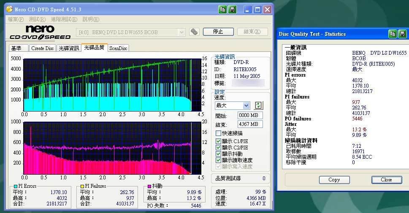Click the refresh speed icon next to 最大
Image resolution: width=409 pixels, height=213 pixels.
pyautogui.click(x=258, y=105)
